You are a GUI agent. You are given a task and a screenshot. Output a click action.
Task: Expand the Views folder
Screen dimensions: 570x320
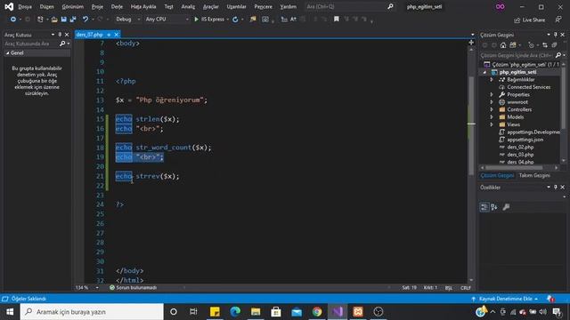click(492, 124)
